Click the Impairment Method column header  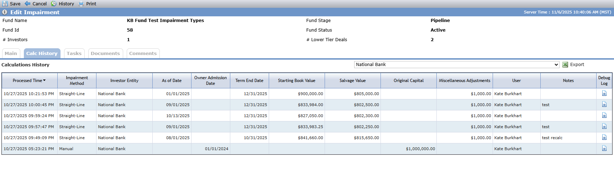(x=77, y=81)
